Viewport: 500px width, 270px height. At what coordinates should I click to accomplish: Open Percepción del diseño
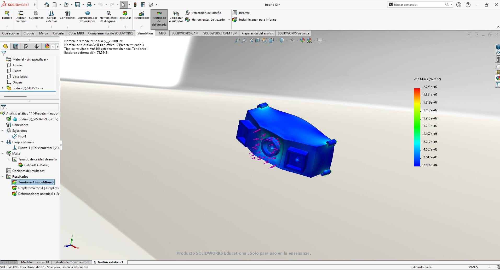coord(203,13)
